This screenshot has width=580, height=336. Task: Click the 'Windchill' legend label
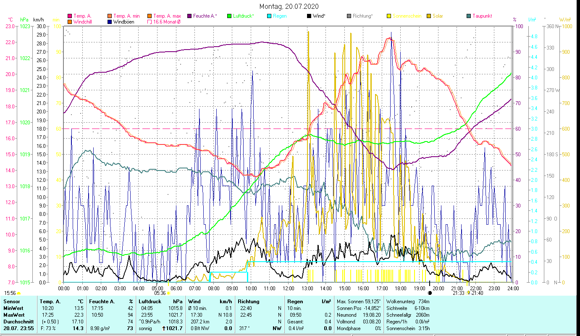click(82, 21)
